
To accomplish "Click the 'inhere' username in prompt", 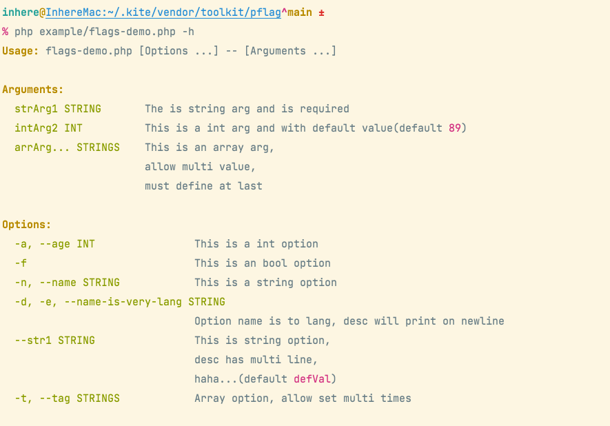I will coord(21,12).
